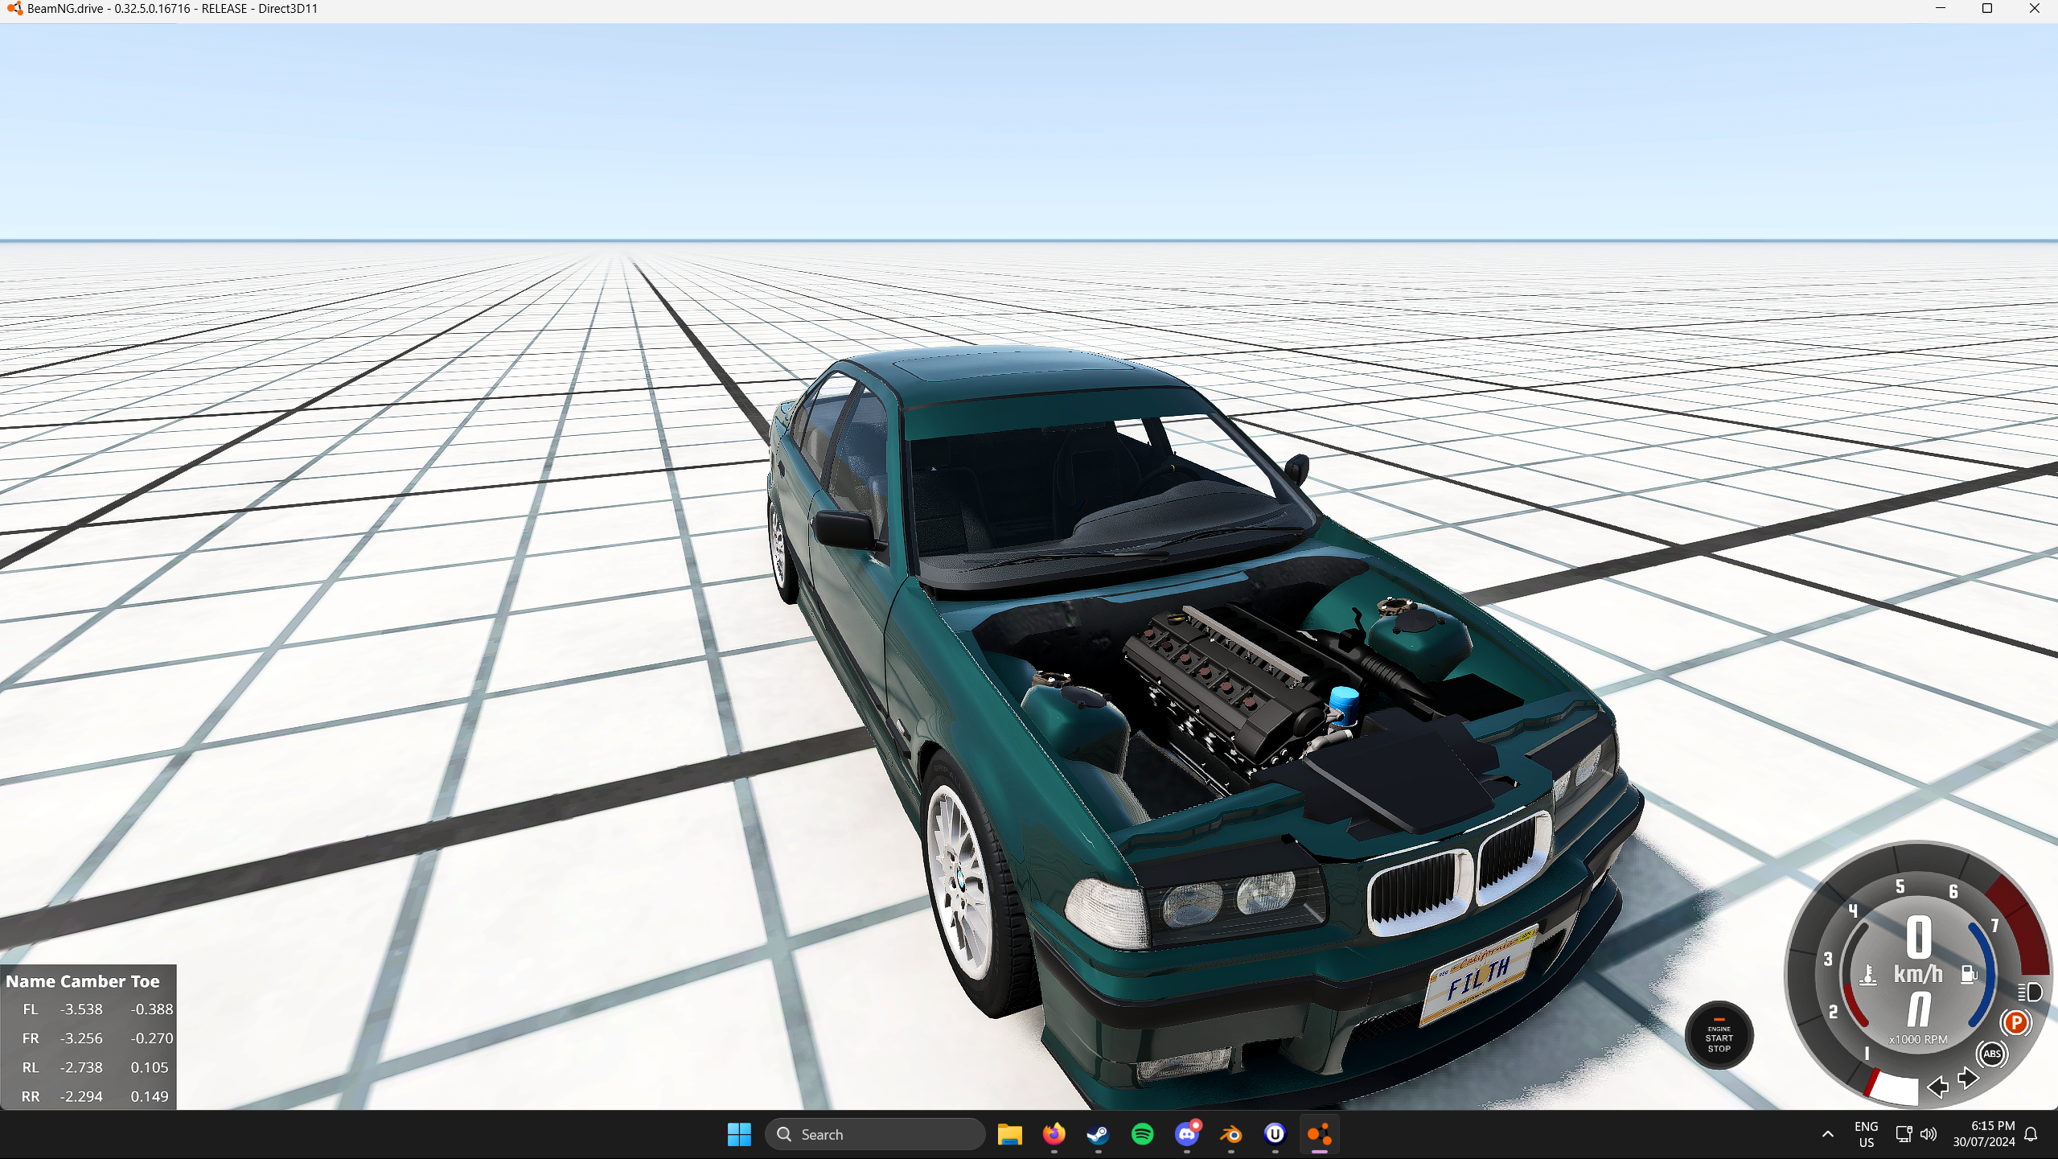Click the BeamNG.drive title bar icon
This screenshot has height=1159, width=2058.
(x=14, y=9)
